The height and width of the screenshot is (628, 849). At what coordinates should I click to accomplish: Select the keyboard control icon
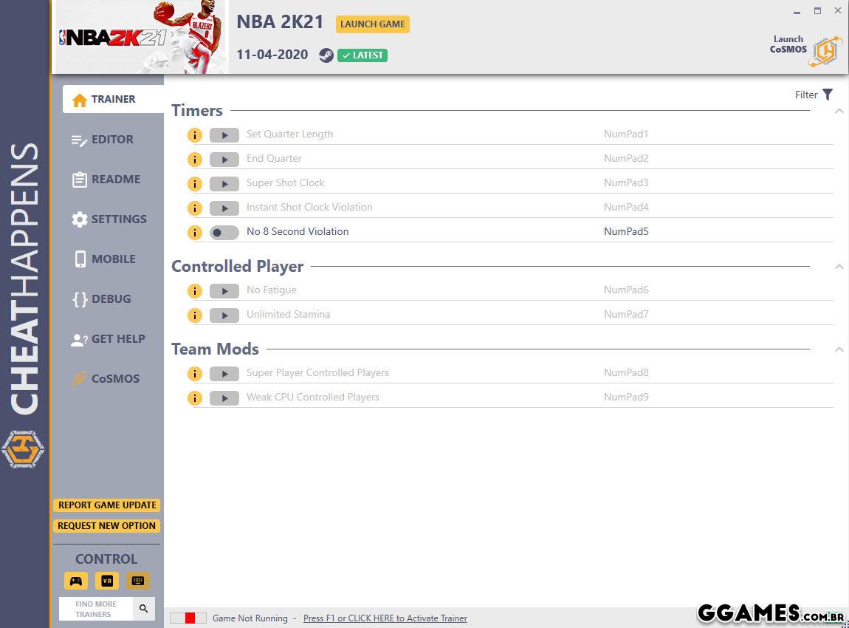(137, 581)
